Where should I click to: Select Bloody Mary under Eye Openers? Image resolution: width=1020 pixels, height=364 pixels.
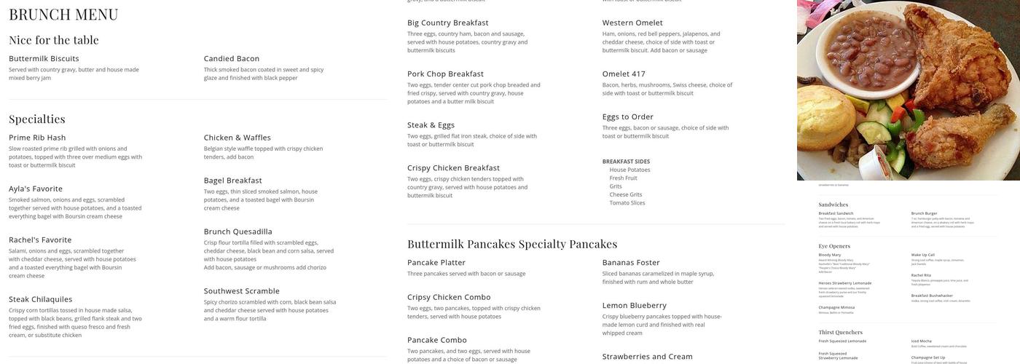click(x=829, y=255)
